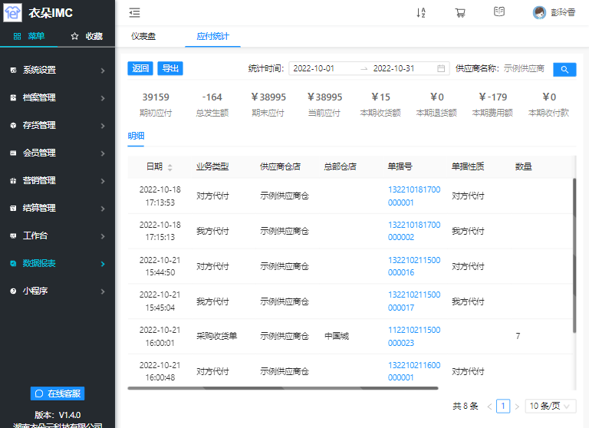Viewport: 589px width, 428px height.
Task: Click the 结算管理 sidebar icon
Action: (x=13, y=208)
